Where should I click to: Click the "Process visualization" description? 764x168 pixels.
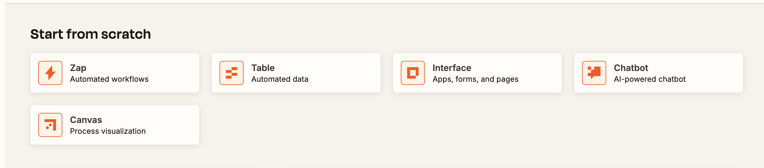tap(108, 131)
